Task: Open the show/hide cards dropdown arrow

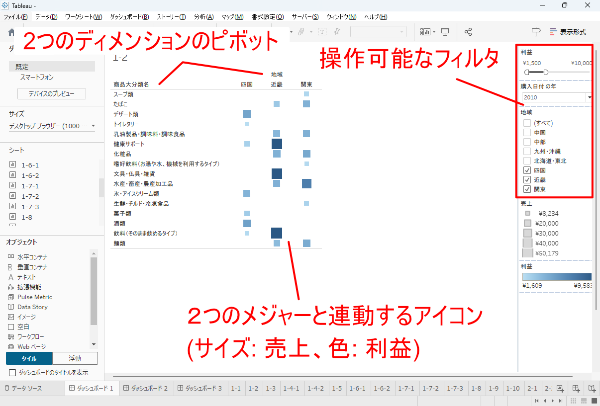Action: (x=434, y=32)
